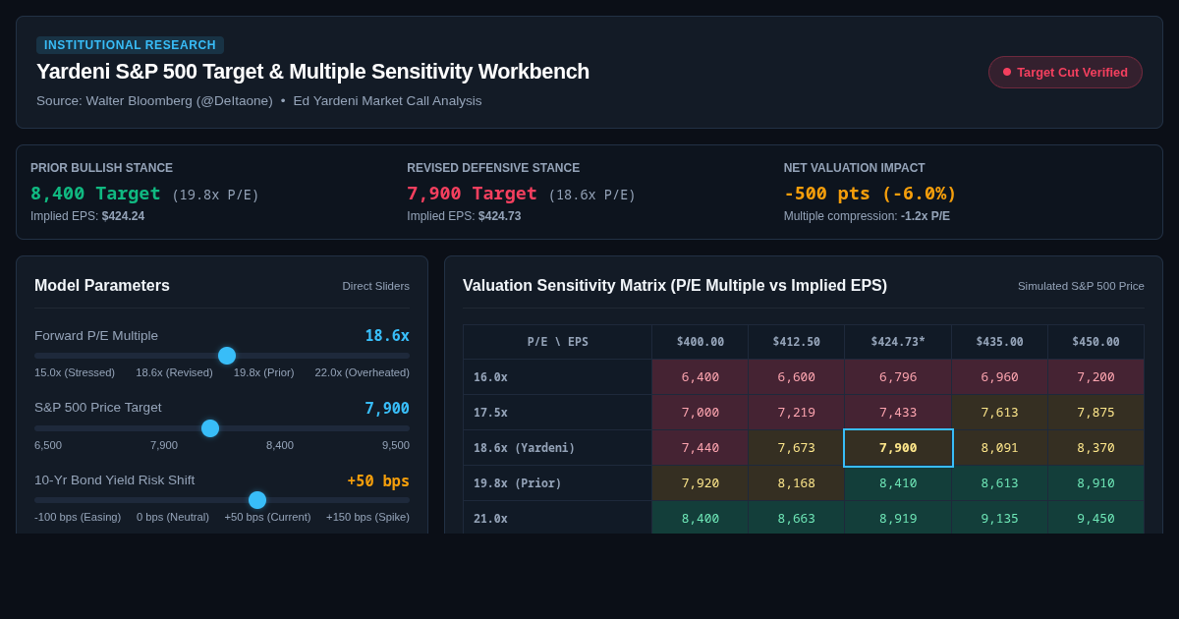Click the $400.00 column header
Viewport: 1179px width, 619px height.
(x=701, y=342)
